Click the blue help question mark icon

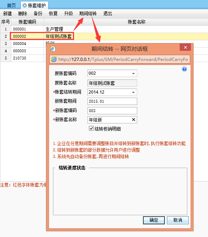pyautogui.click(x=184, y=69)
